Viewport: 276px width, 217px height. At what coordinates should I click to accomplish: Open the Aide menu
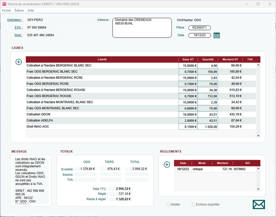(x=31, y=10)
